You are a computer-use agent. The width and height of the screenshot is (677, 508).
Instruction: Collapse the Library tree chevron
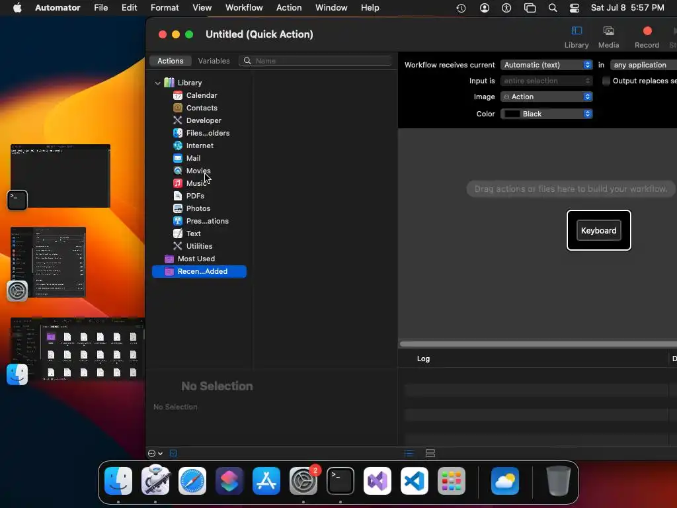(157, 83)
